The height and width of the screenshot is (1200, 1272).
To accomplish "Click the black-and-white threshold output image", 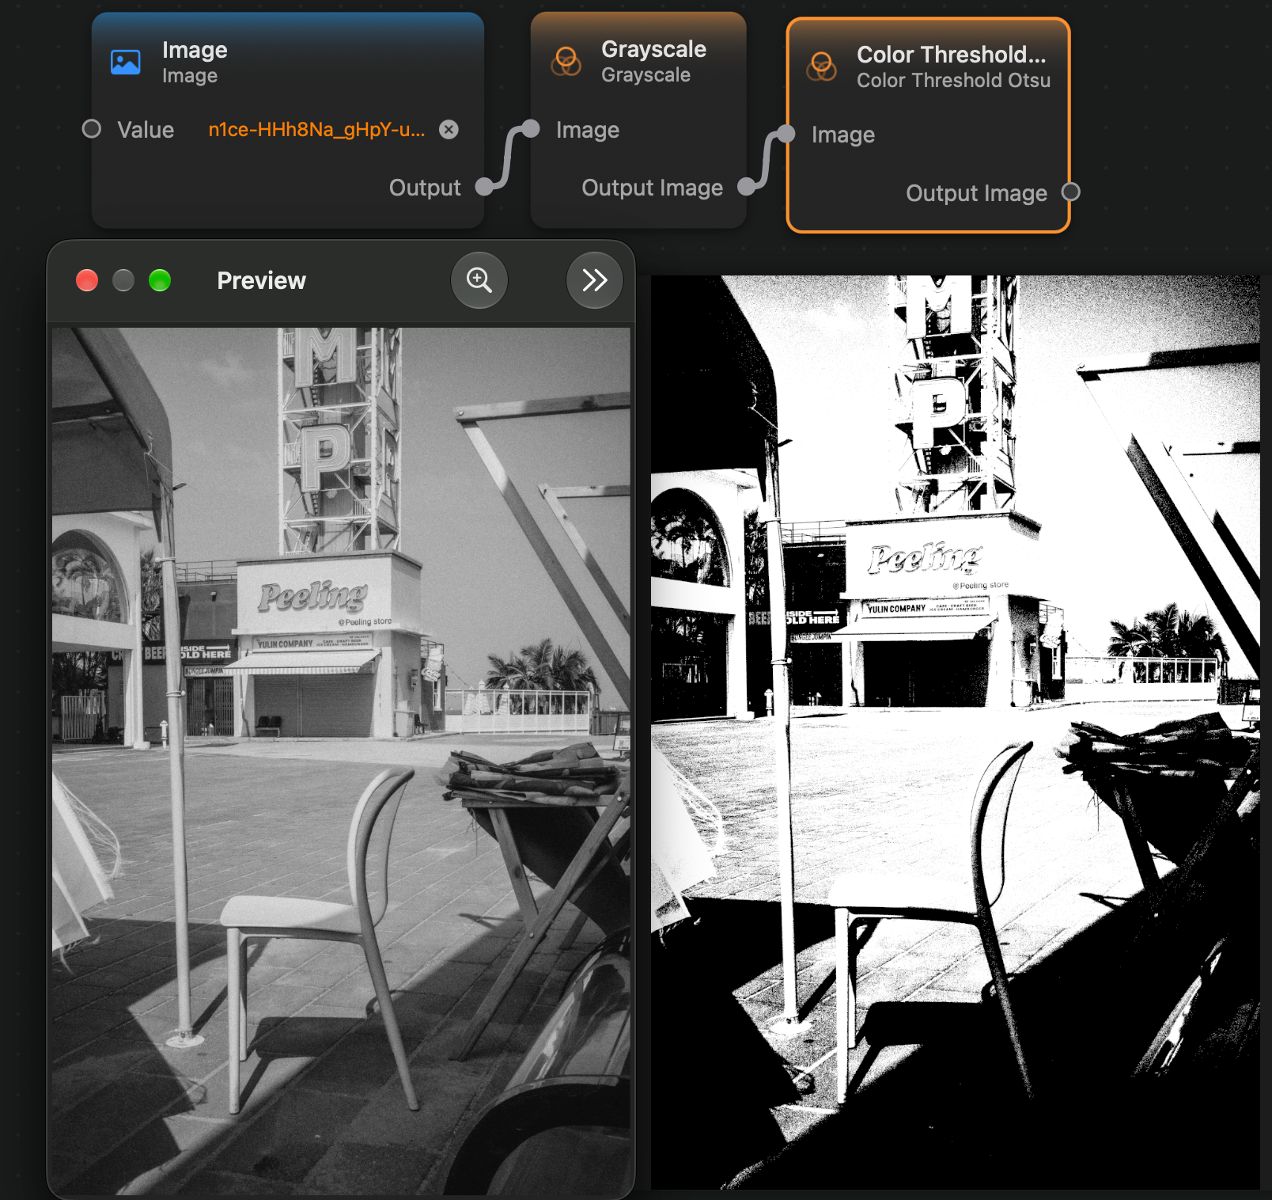I will (955, 732).
